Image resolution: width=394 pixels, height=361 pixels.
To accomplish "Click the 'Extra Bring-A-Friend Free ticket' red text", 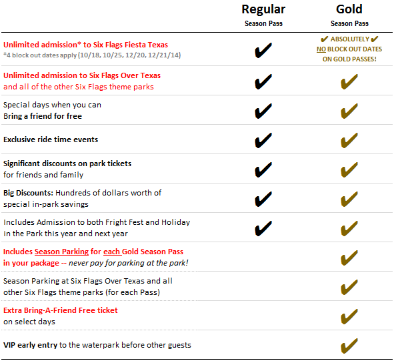I will [x=60, y=310].
